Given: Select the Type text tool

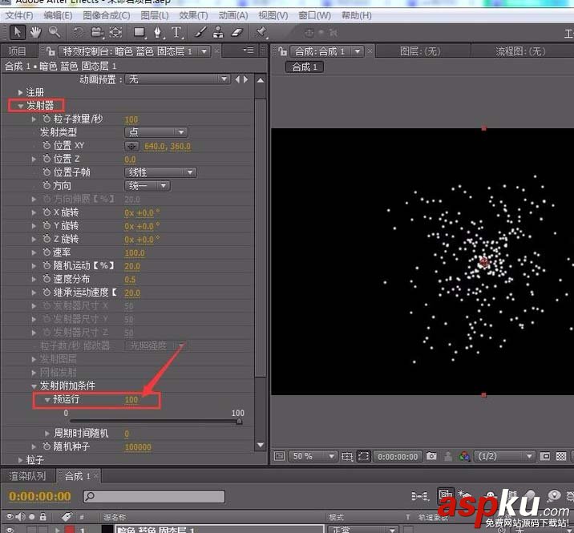Looking at the screenshot, I should pos(176,32).
